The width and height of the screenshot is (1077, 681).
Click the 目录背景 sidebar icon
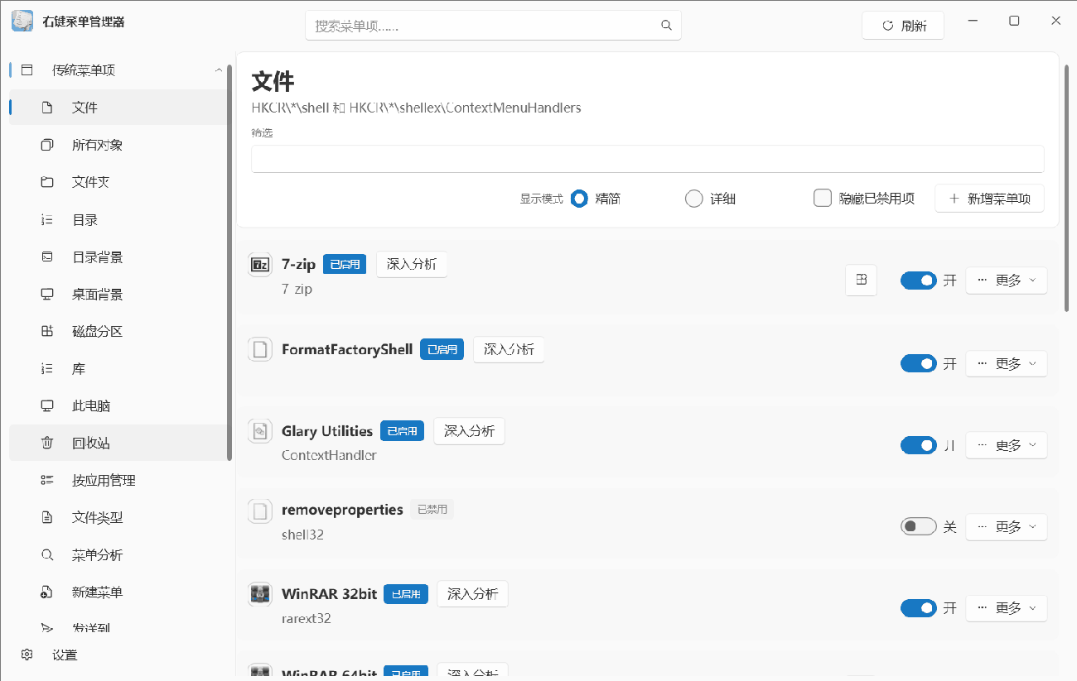[x=47, y=257]
